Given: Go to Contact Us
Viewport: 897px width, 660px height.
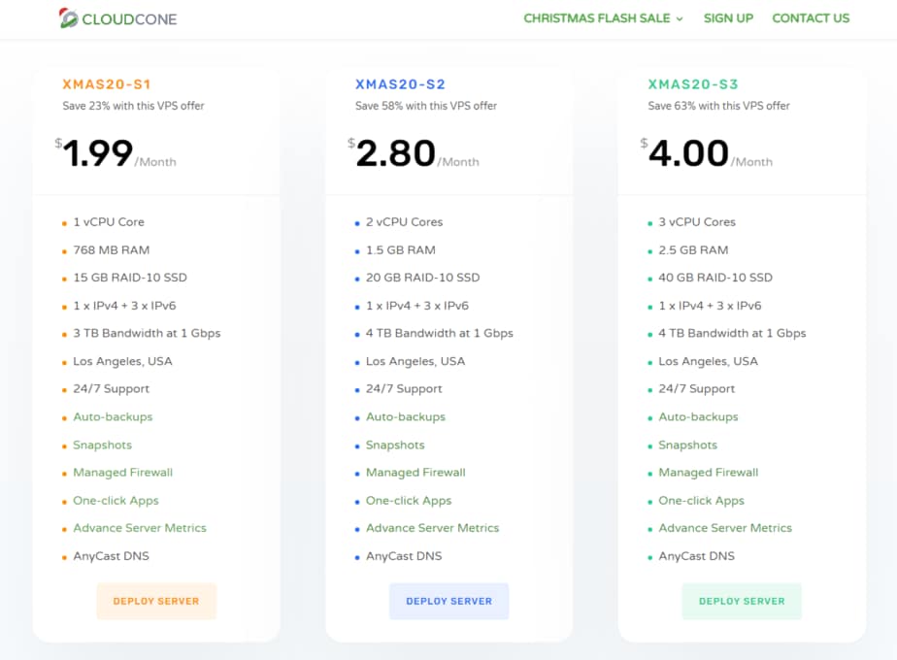Looking at the screenshot, I should (810, 18).
